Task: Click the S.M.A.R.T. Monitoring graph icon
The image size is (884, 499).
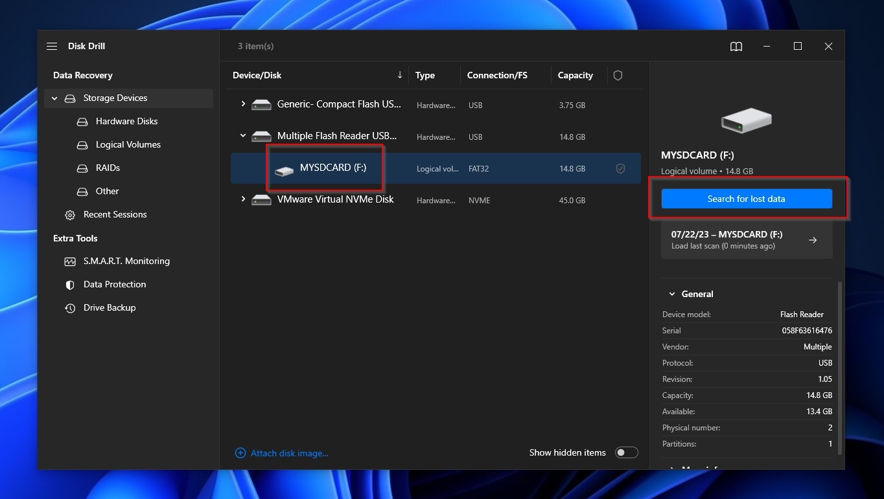Action: pos(70,261)
